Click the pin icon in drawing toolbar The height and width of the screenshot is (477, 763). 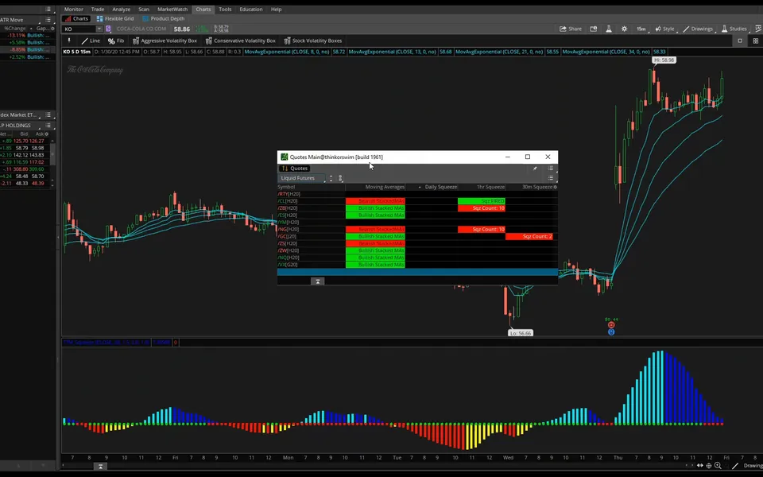tap(69, 41)
